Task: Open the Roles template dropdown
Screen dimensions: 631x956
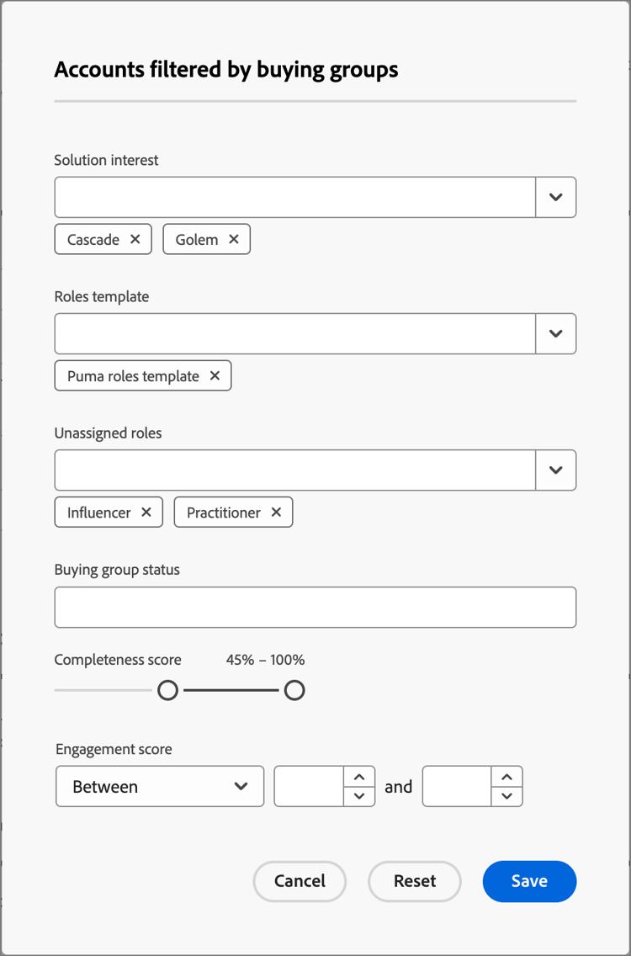Action: point(556,333)
